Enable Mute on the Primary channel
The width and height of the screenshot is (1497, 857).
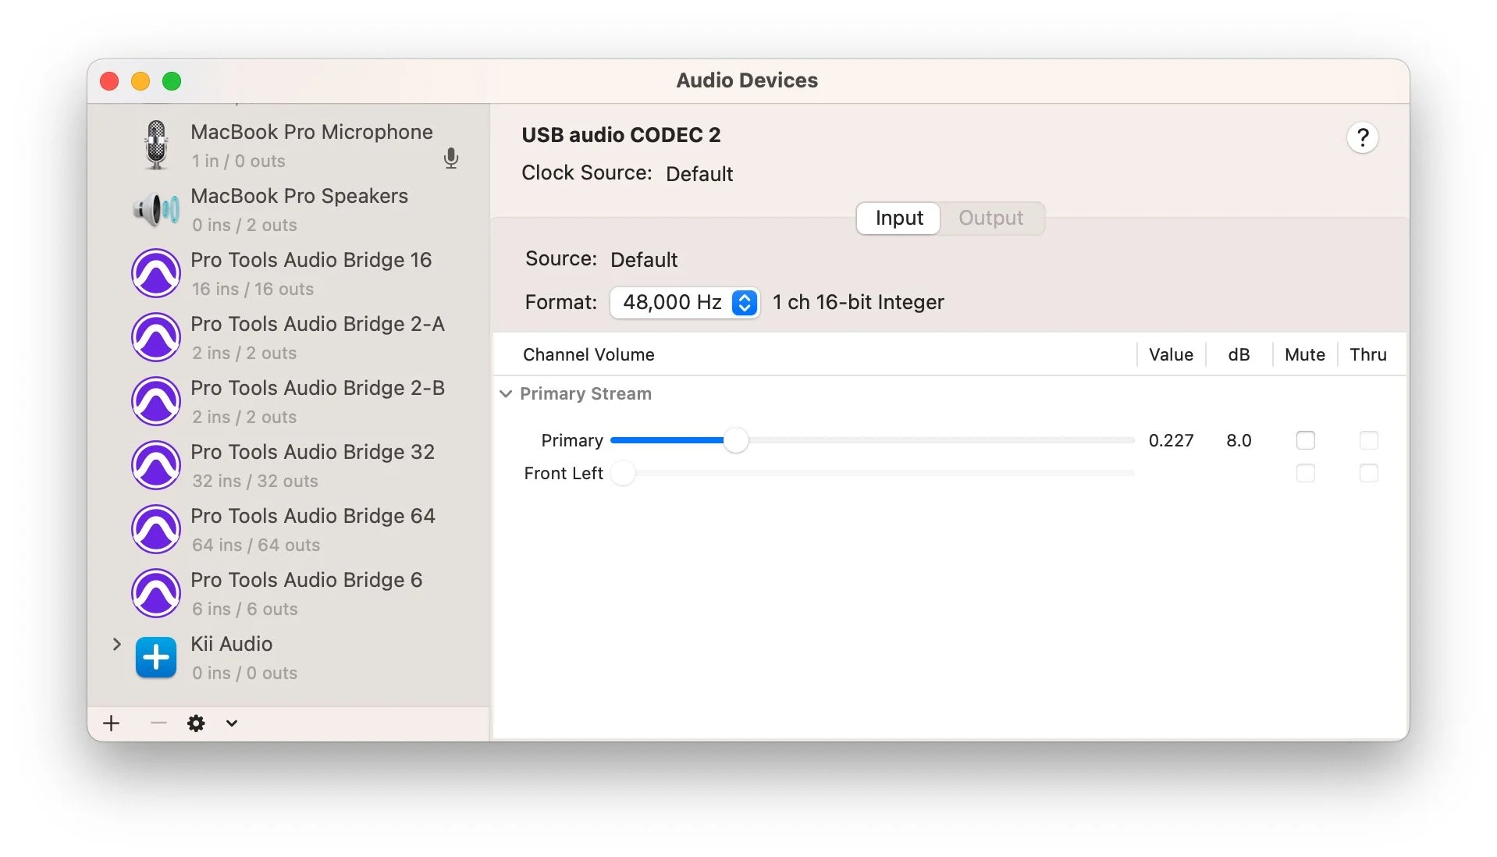[x=1306, y=440]
